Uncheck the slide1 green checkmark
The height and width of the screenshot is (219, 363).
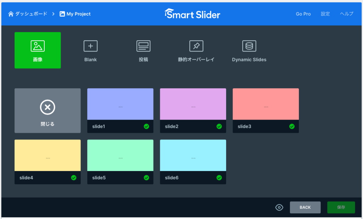(146, 126)
